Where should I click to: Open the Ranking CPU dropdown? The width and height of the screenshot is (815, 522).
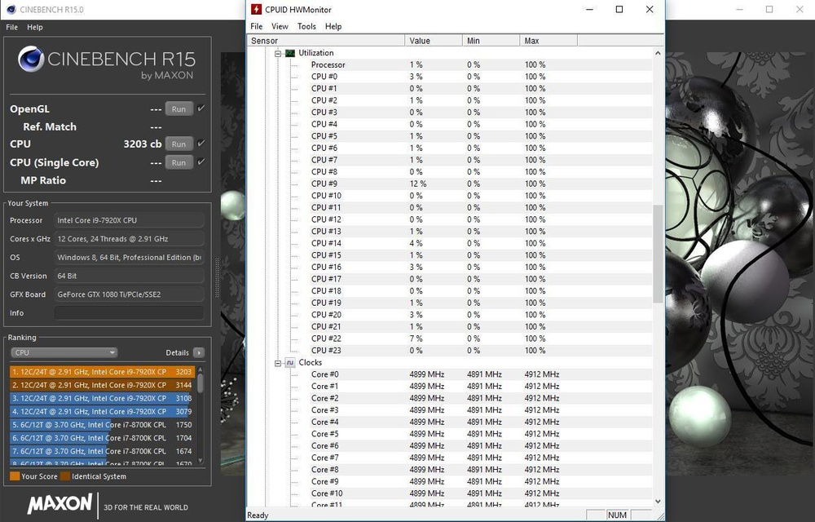[x=64, y=353]
